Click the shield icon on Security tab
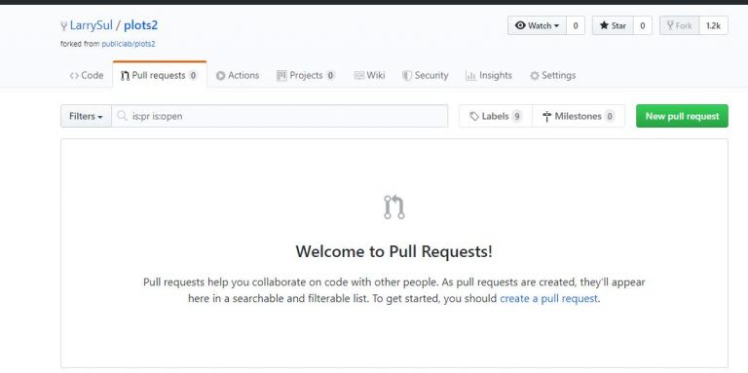 [x=407, y=75]
